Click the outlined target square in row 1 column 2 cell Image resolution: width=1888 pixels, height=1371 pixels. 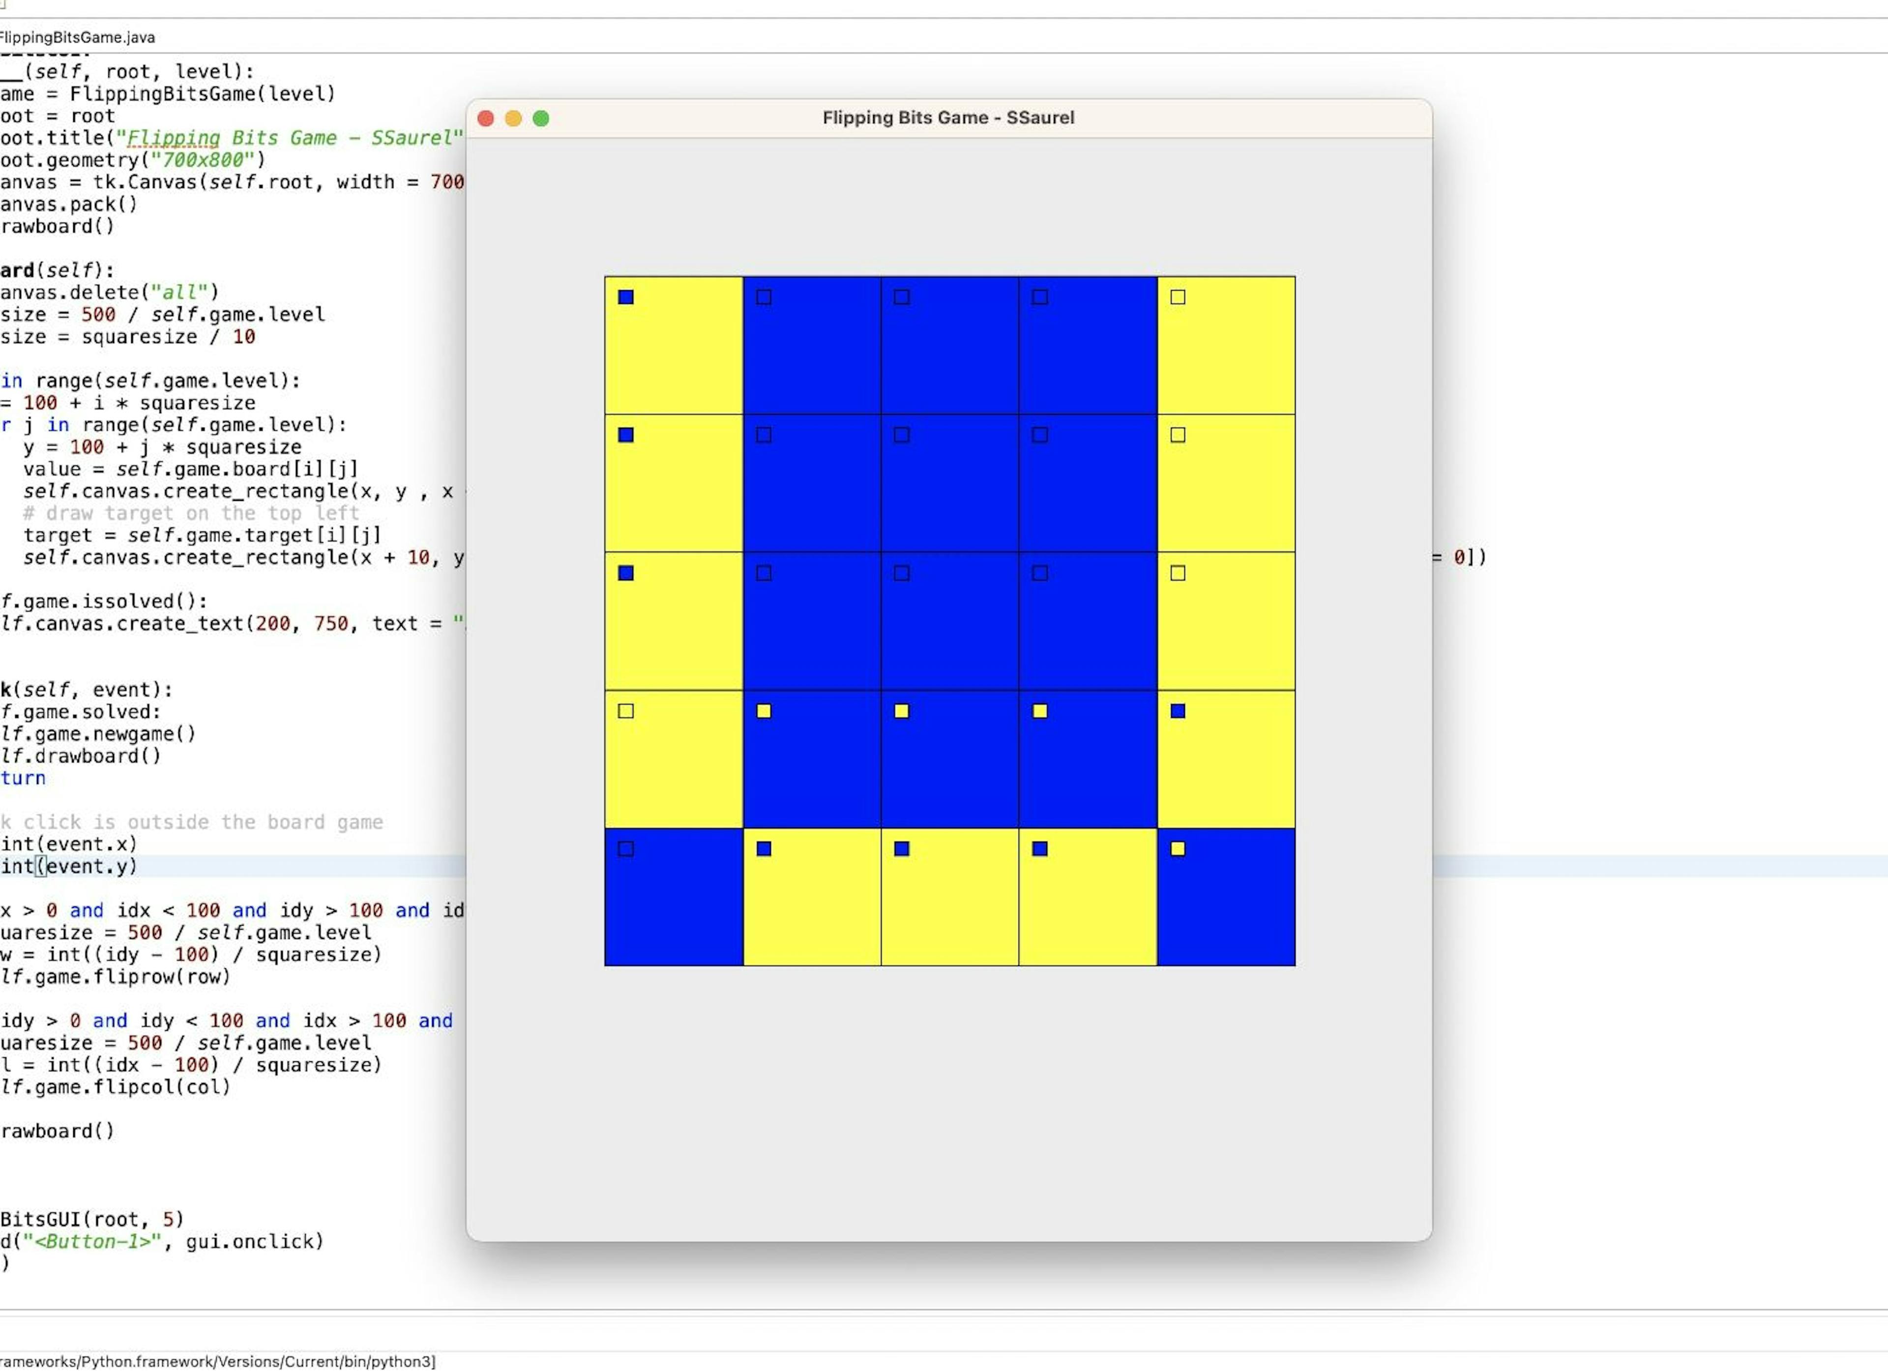coord(764,296)
